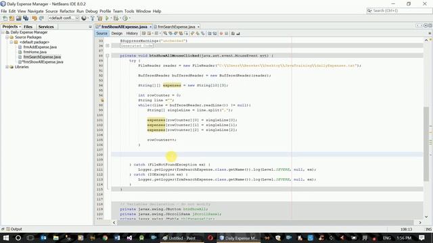
Task: Click the editor vertical scrollbar thumb
Action: [x=426, y=144]
